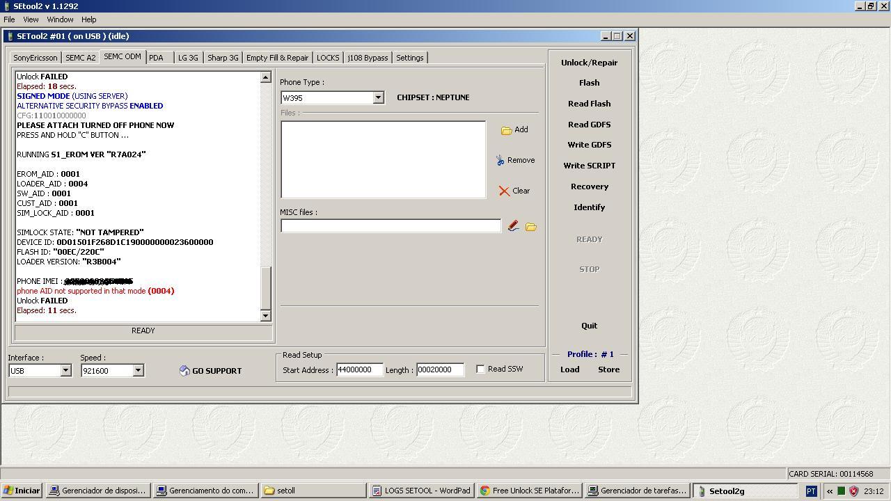The height and width of the screenshot is (501, 891).
Task: Click the Clear red X icon
Action: point(504,191)
